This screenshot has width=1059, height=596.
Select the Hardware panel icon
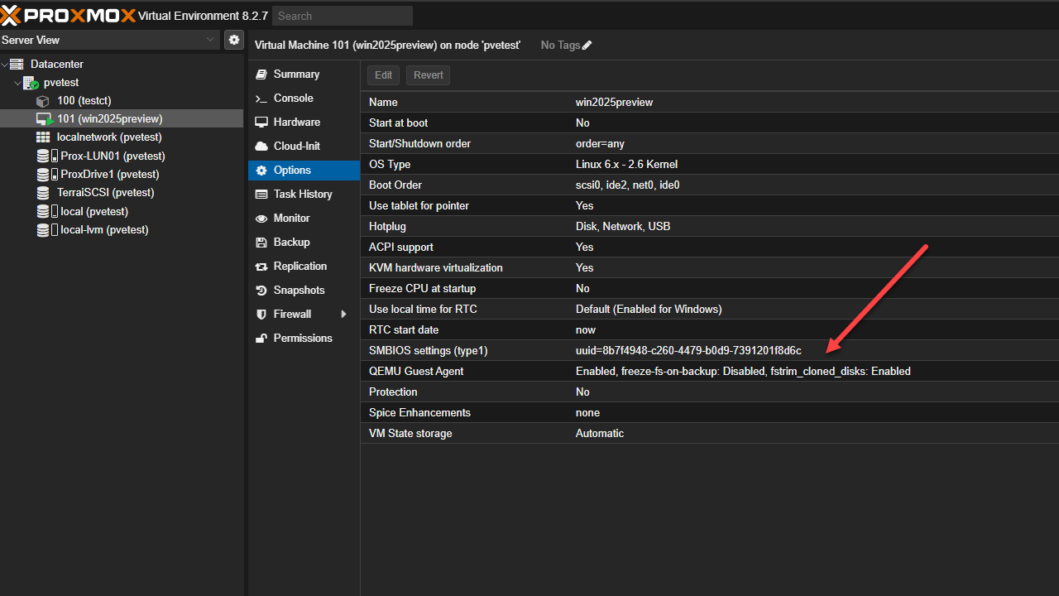pyautogui.click(x=295, y=122)
